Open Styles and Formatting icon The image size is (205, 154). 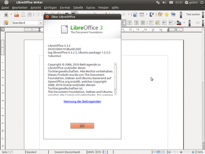[6, 23]
